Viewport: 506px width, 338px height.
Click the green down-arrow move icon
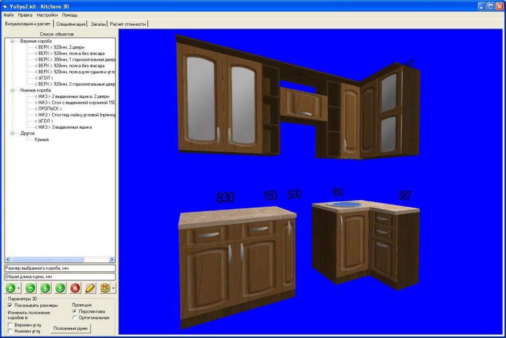(45, 288)
